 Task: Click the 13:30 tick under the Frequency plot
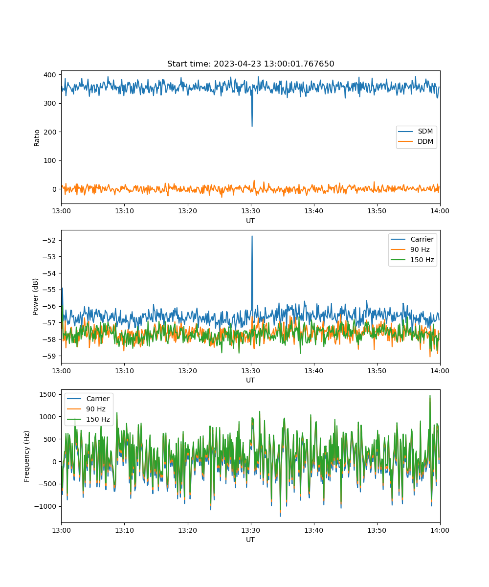coord(250,530)
